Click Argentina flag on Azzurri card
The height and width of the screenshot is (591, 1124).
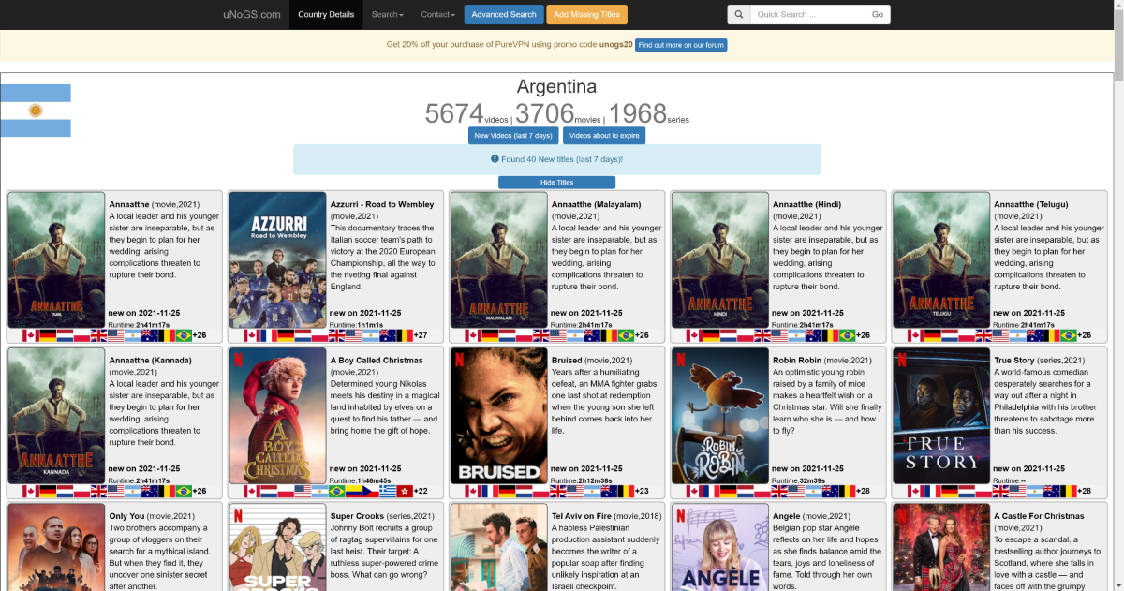370,334
